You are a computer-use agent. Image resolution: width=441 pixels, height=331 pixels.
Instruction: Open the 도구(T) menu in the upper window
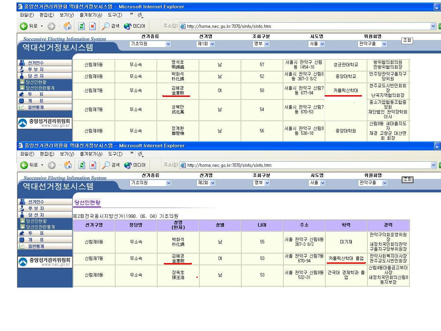115,15
